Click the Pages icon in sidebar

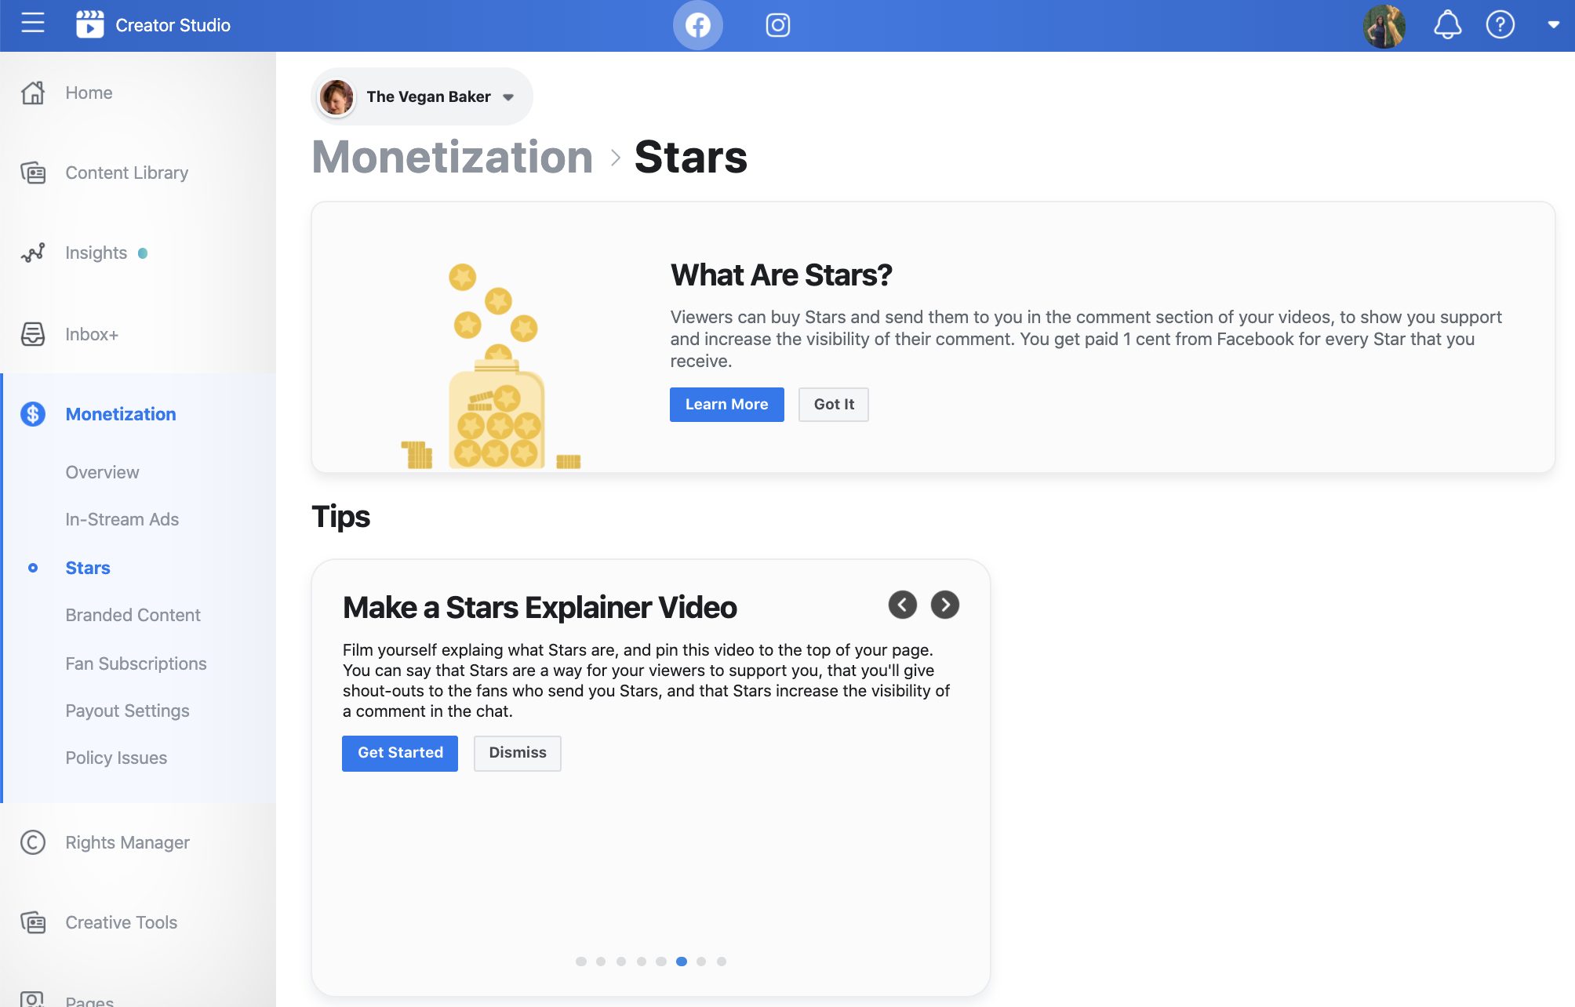tap(33, 999)
